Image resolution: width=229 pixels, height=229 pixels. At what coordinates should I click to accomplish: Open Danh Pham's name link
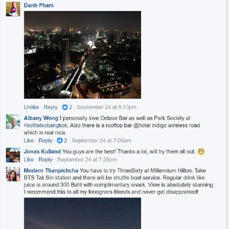[39, 5]
